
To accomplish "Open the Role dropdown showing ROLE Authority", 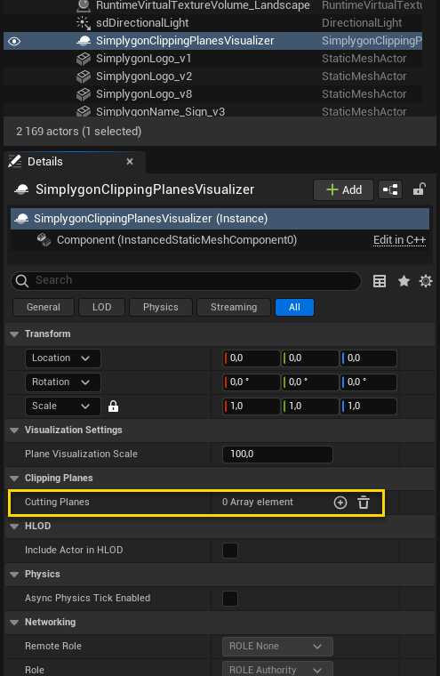I will pyautogui.click(x=277, y=670).
